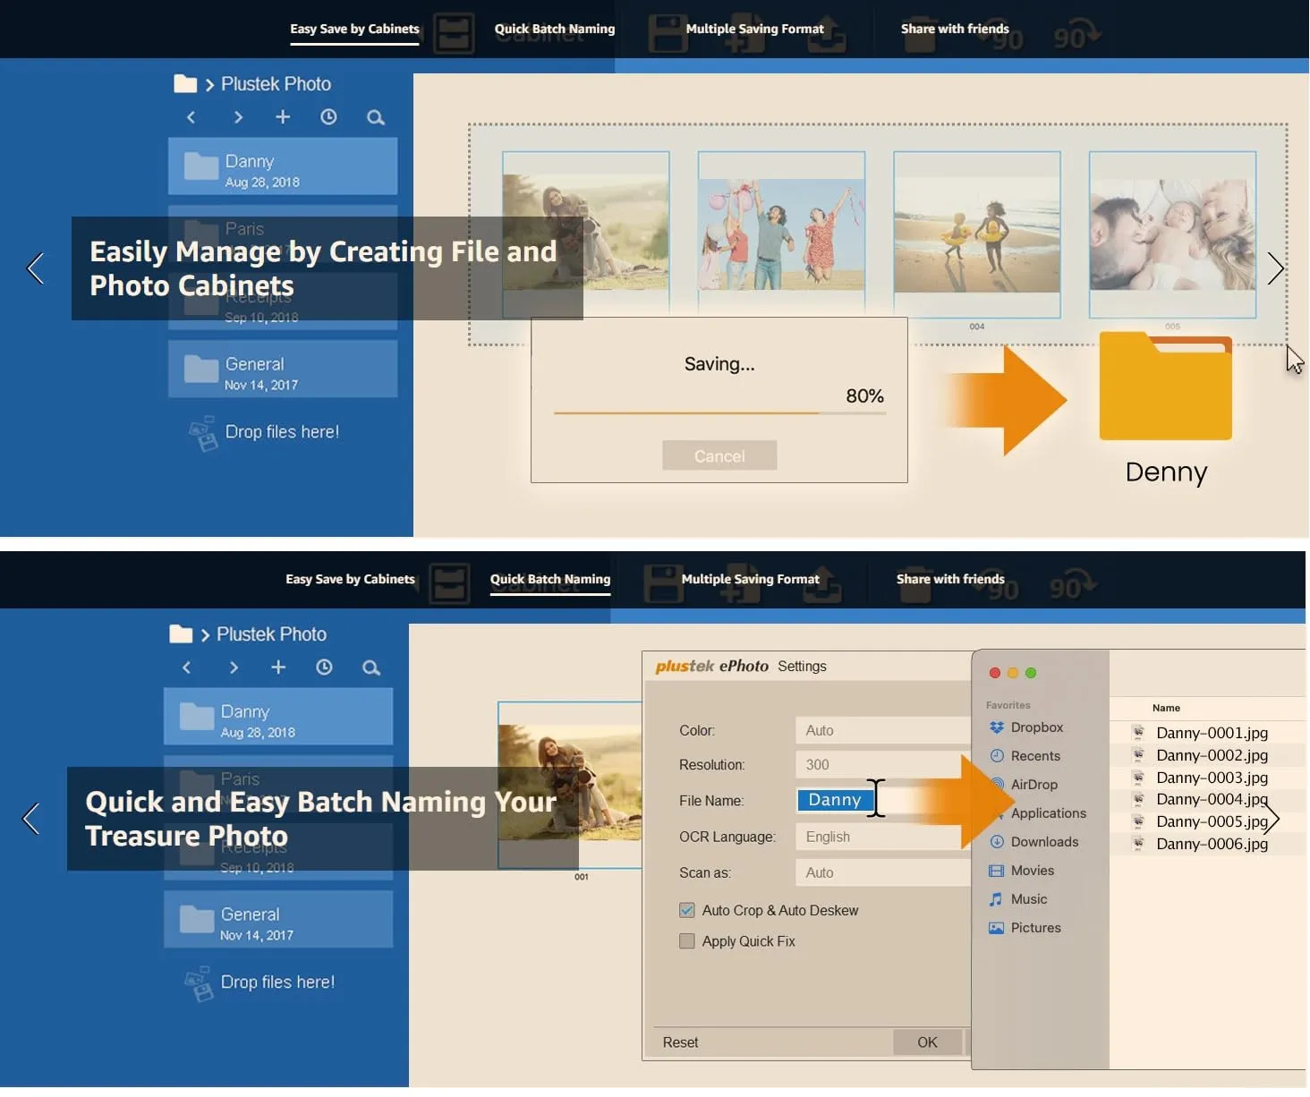Switch to the underlined Easy Save by Cabinets tab
Image resolution: width=1310 pixels, height=1097 pixels.
pyautogui.click(x=354, y=29)
